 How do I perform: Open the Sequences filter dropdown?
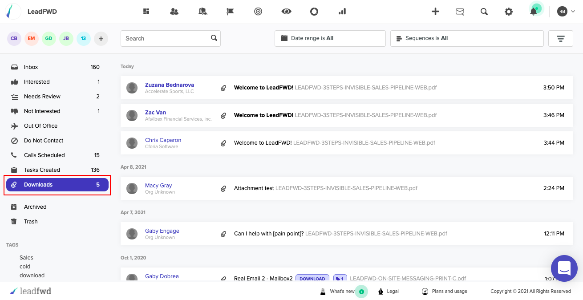click(466, 38)
